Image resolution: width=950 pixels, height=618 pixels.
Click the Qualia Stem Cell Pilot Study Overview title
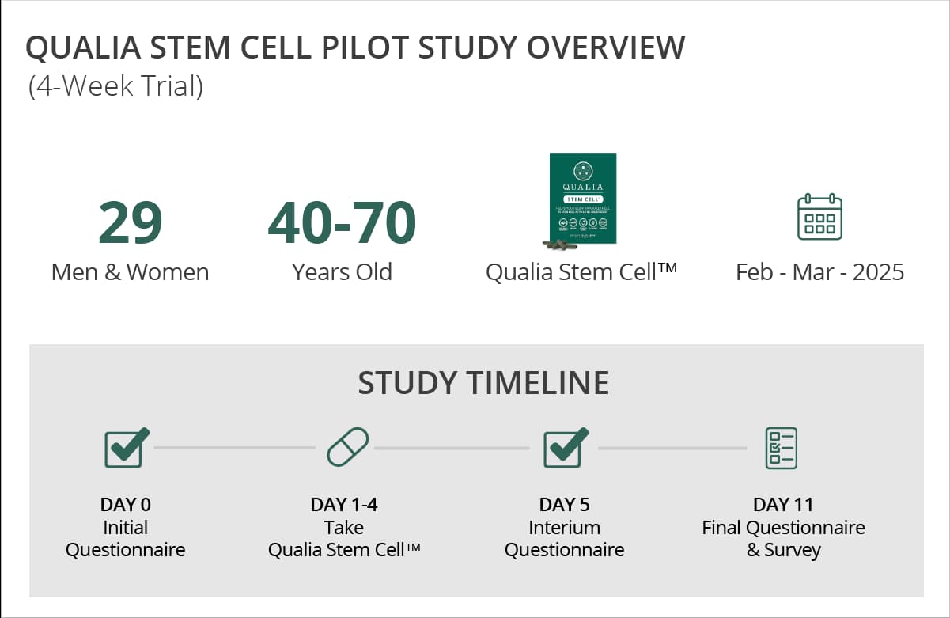point(355,48)
